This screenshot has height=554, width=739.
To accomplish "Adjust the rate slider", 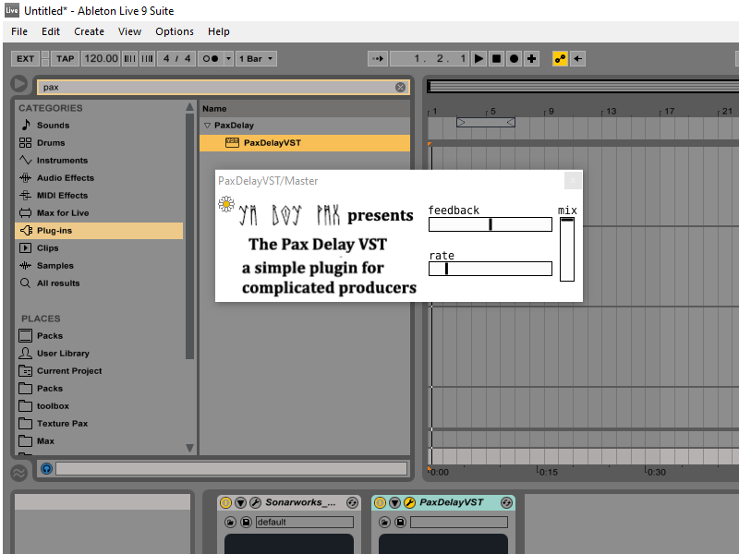I will point(491,269).
